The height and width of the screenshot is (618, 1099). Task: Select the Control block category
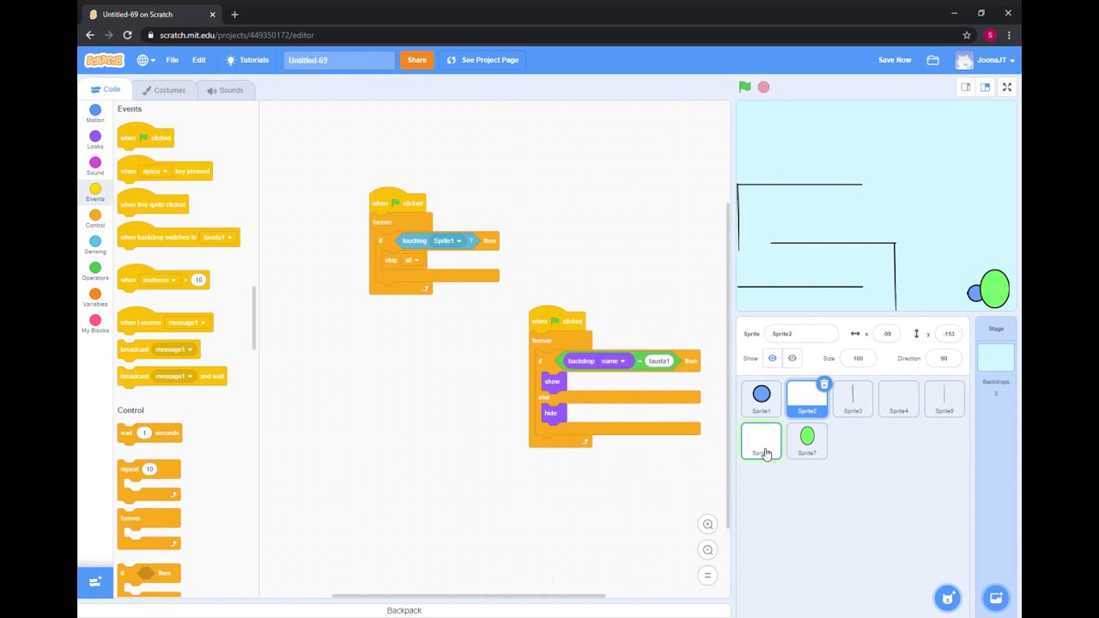[x=95, y=219]
